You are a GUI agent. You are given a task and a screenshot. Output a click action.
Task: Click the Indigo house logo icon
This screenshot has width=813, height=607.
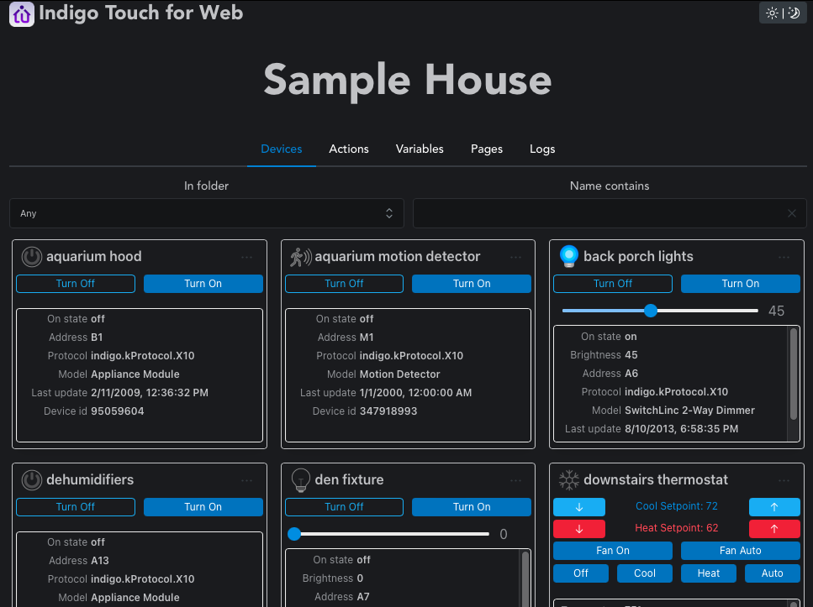click(x=22, y=14)
